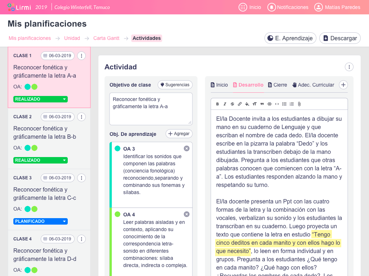This screenshot has height=276, width=369.
Task: Apply italic formatting in the editor toolbar
Action: [x=225, y=104]
